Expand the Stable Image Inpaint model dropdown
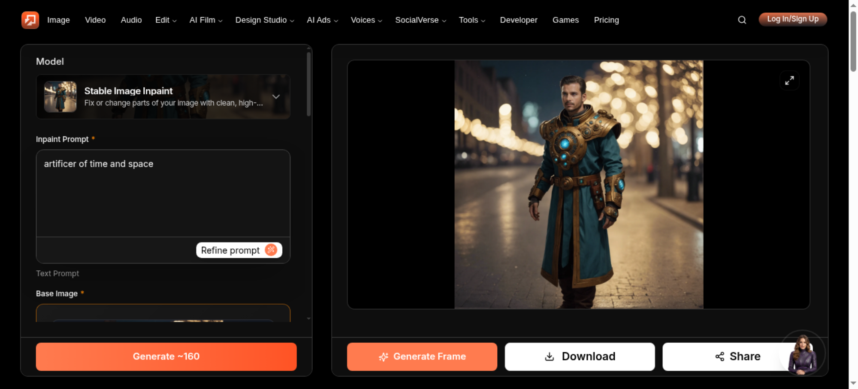 (276, 97)
